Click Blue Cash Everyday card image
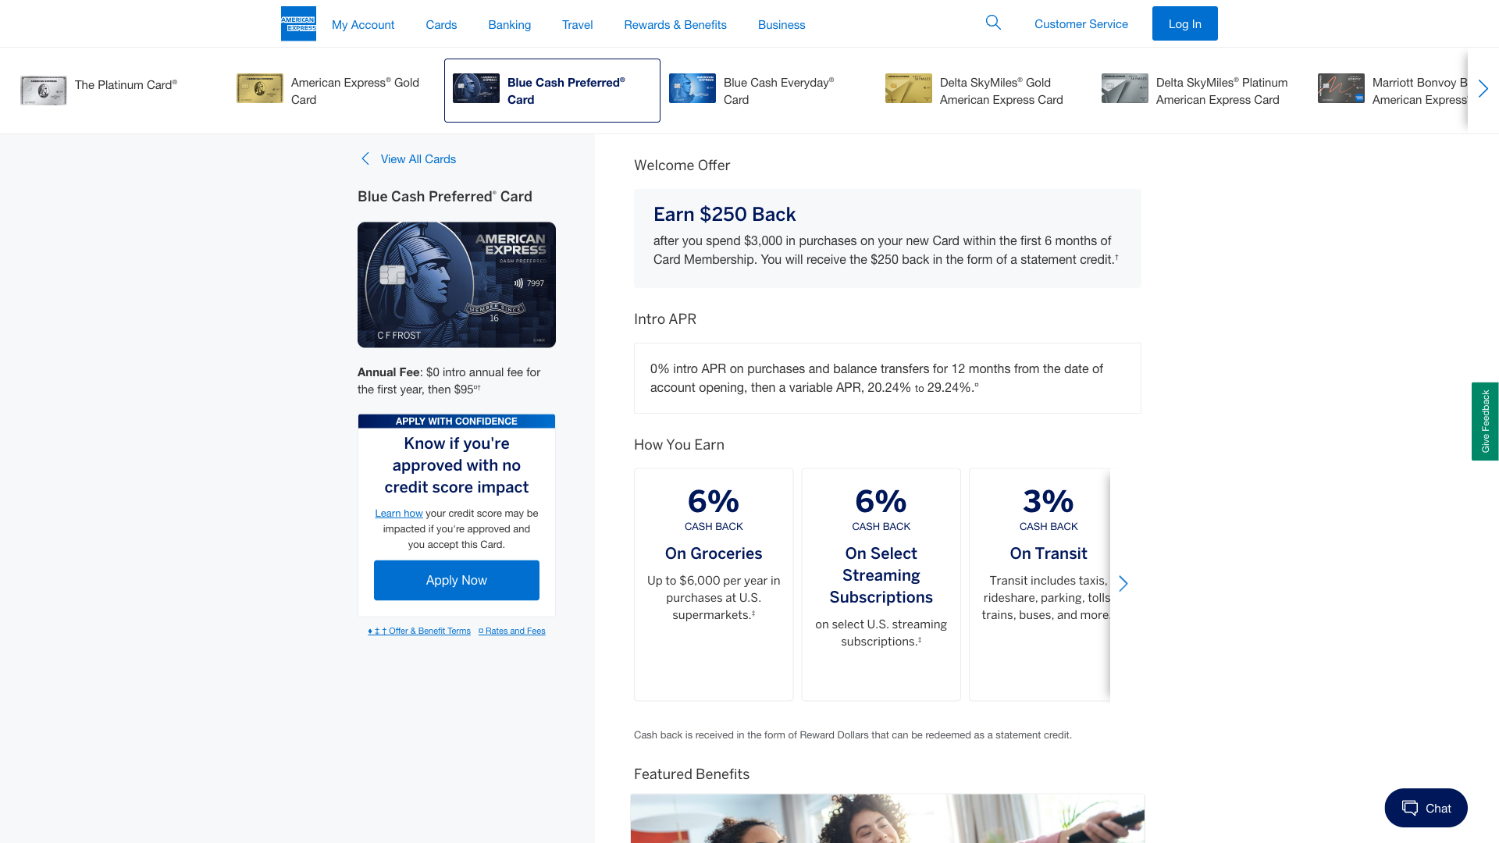1499x843 pixels. (x=693, y=88)
